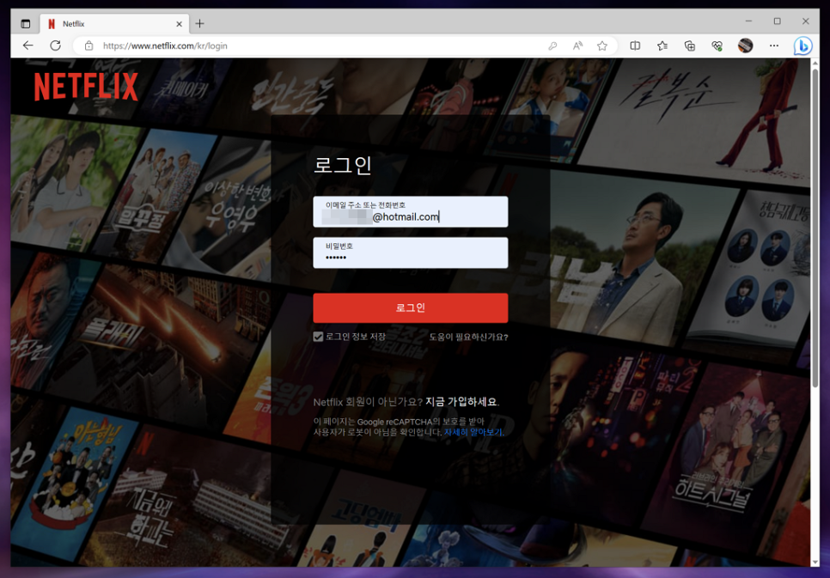This screenshot has width=830, height=578.
Task: View site information lock icon
Action: [x=89, y=46]
